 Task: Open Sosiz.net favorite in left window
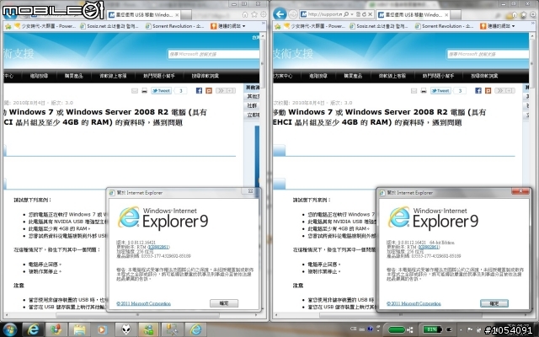click(x=109, y=26)
